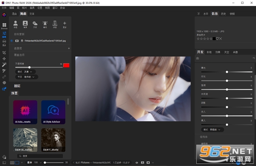Open the zoom fit 100 dropdown
The width and height of the screenshot is (256, 166).
[41, 163]
